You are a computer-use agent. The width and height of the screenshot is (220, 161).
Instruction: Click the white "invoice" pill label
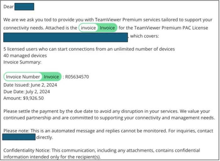(88, 28)
